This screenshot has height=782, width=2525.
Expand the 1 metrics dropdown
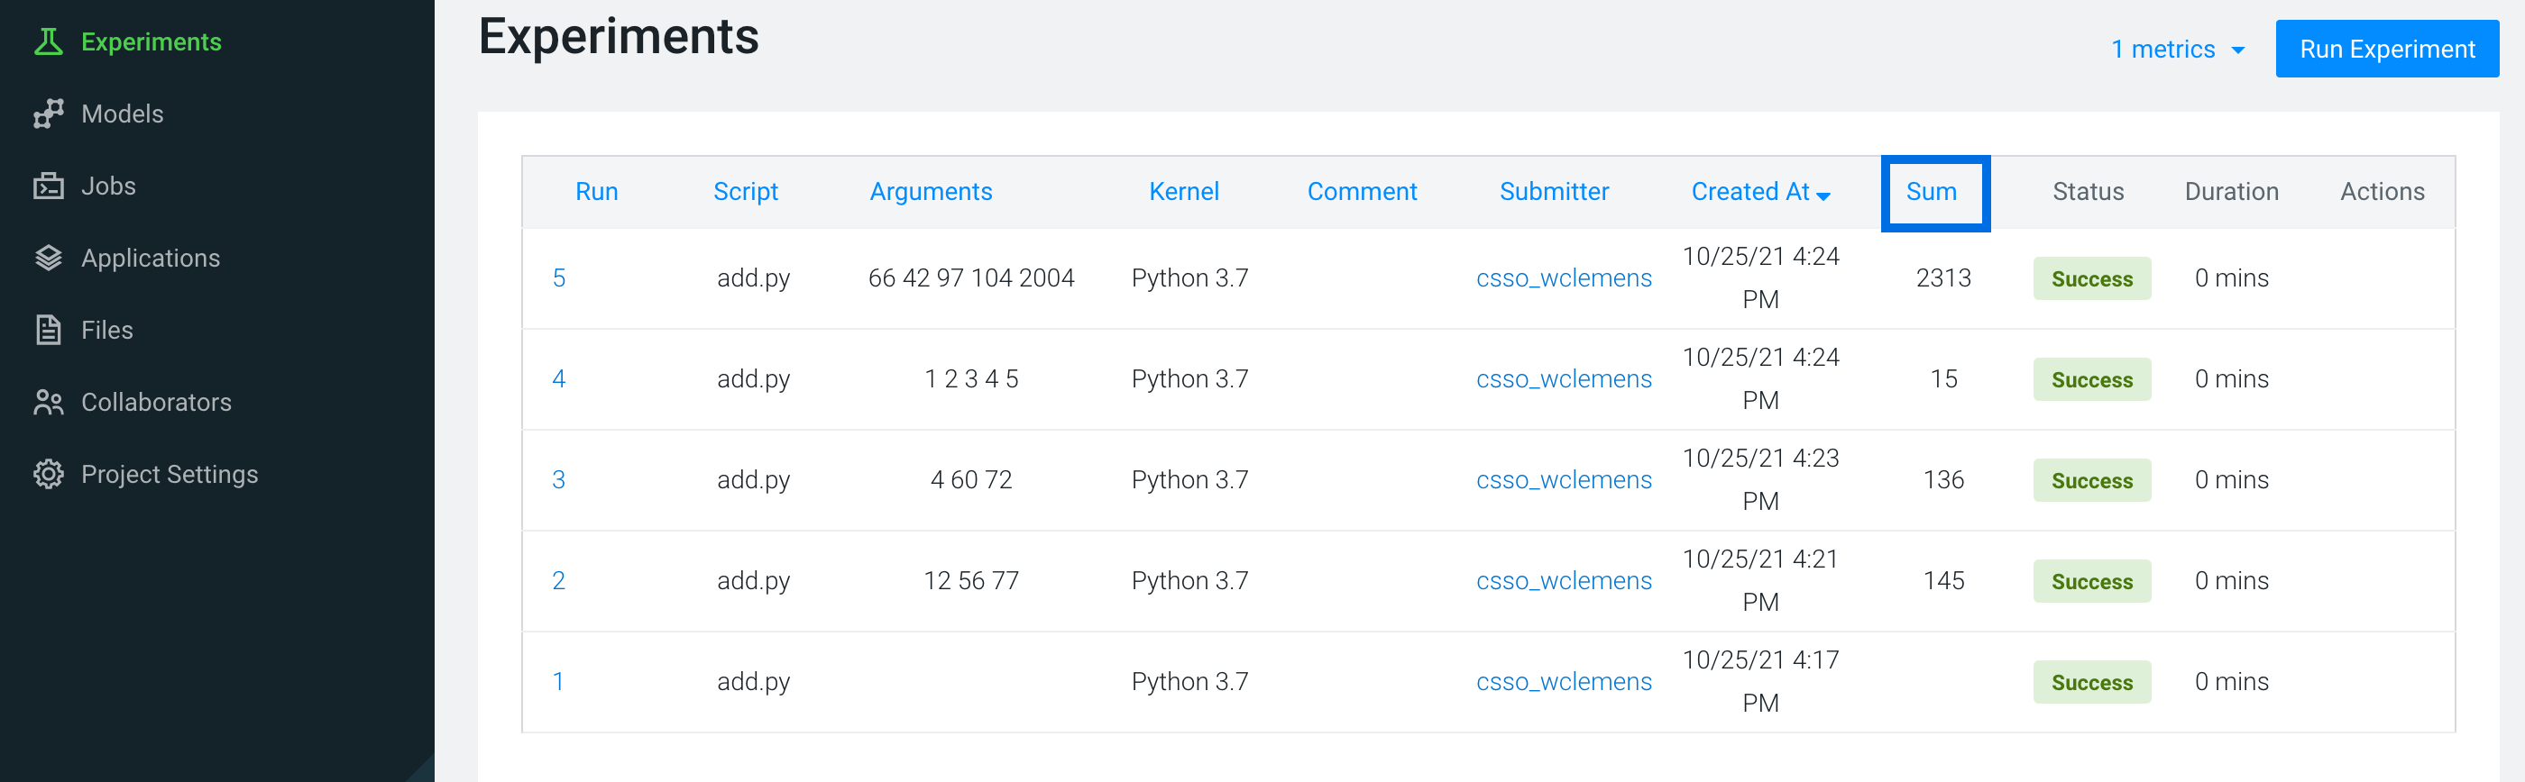click(2176, 49)
